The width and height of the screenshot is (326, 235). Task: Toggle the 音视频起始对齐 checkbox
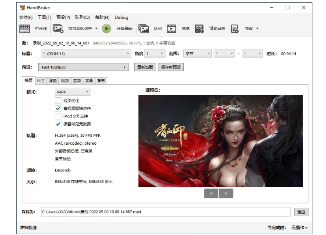click(58, 108)
